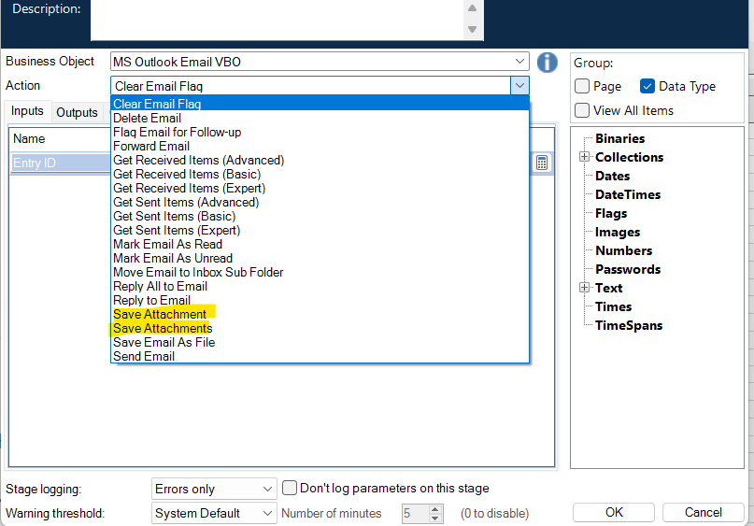
Task: Choose the Save Attachments action
Action: (x=320, y=328)
